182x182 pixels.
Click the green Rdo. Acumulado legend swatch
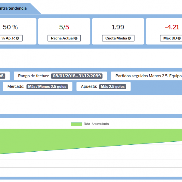[x=76, y=124]
